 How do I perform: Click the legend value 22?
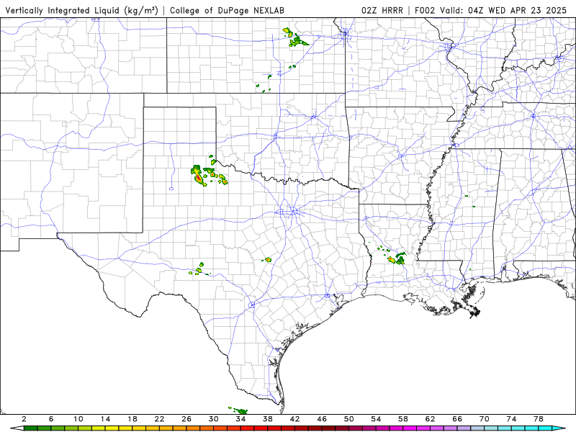tap(159, 419)
